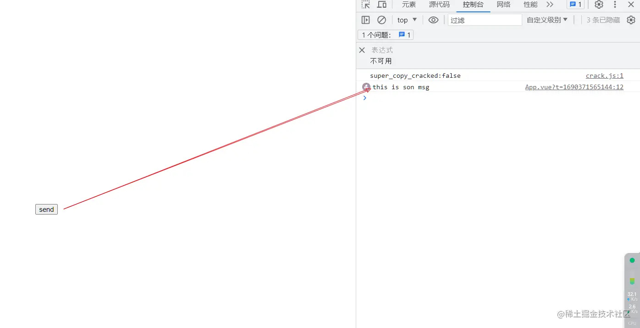
Task: Switch to the 元素 tab
Action: click(409, 5)
